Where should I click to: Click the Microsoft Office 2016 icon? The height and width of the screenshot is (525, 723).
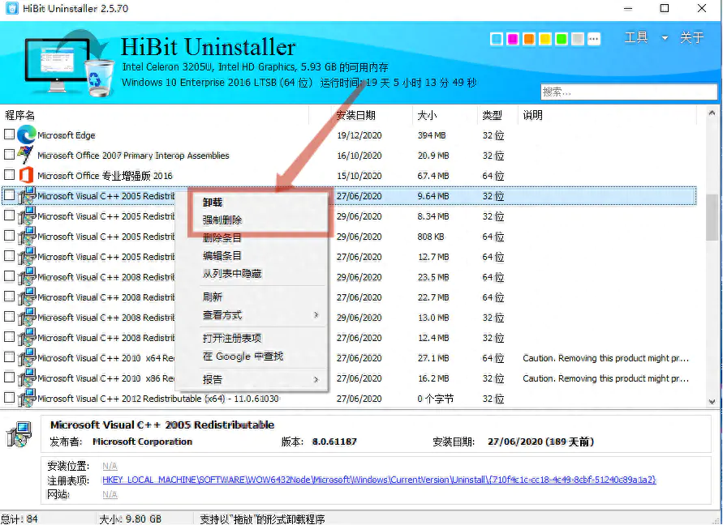pos(27,175)
